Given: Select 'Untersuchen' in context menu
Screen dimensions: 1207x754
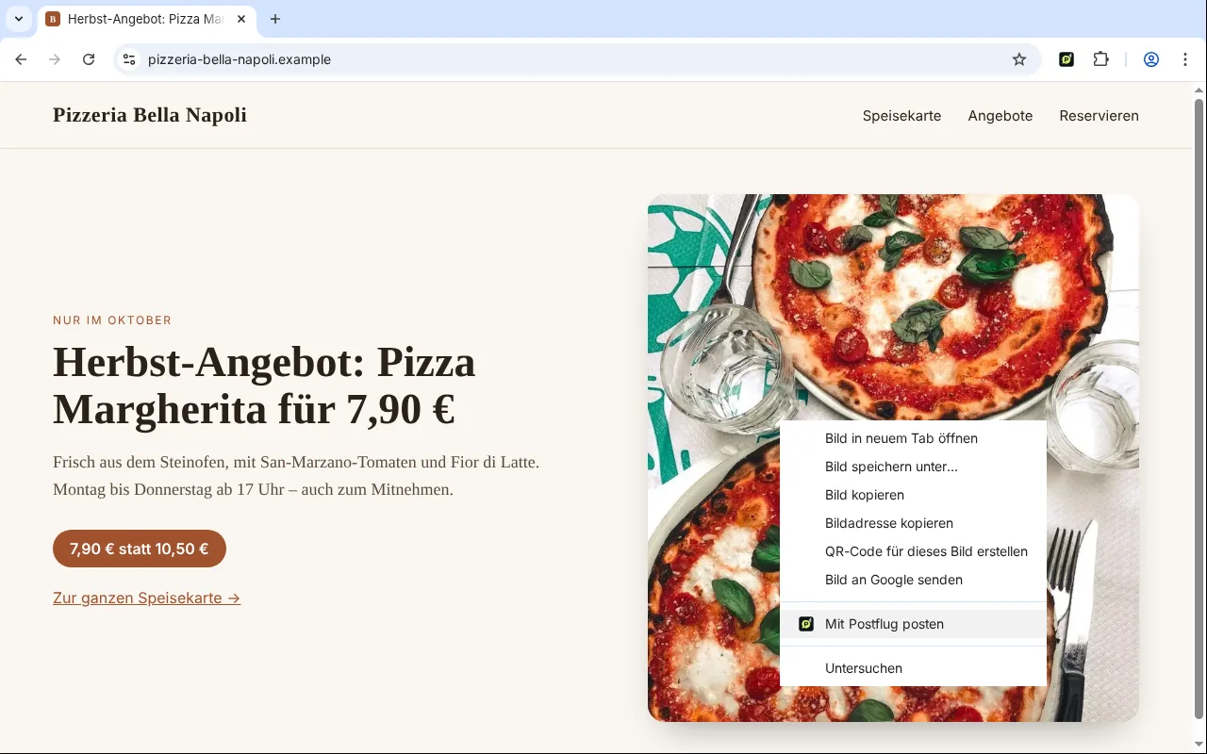Looking at the screenshot, I should click(913, 668).
